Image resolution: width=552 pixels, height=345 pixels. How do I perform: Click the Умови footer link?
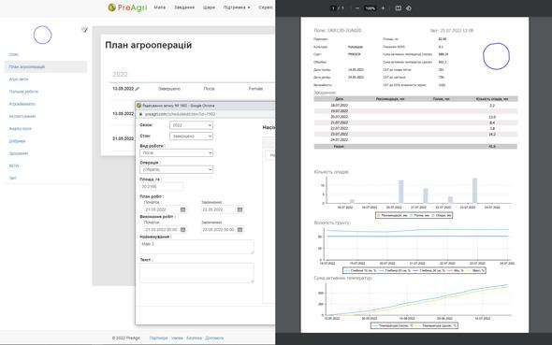pyautogui.click(x=177, y=338)
